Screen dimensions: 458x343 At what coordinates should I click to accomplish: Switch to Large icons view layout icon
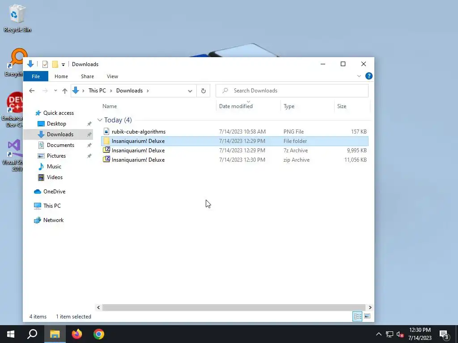(367, 317)
